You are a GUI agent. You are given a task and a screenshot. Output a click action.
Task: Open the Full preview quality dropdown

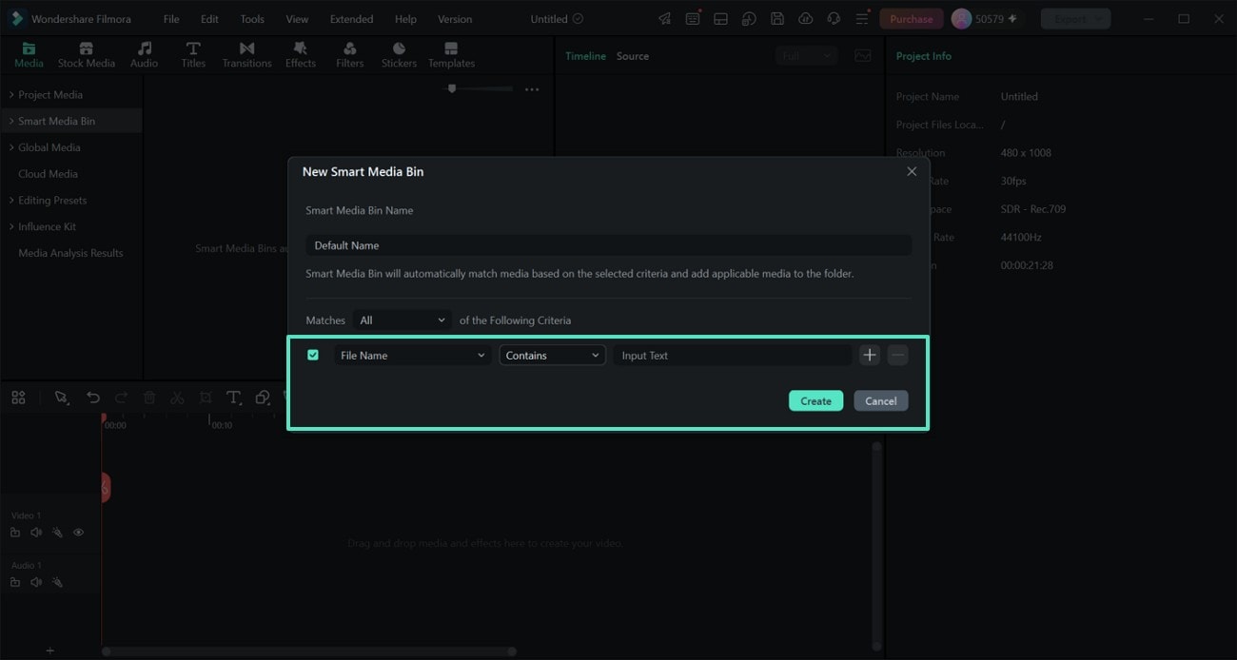pos(805,56)
